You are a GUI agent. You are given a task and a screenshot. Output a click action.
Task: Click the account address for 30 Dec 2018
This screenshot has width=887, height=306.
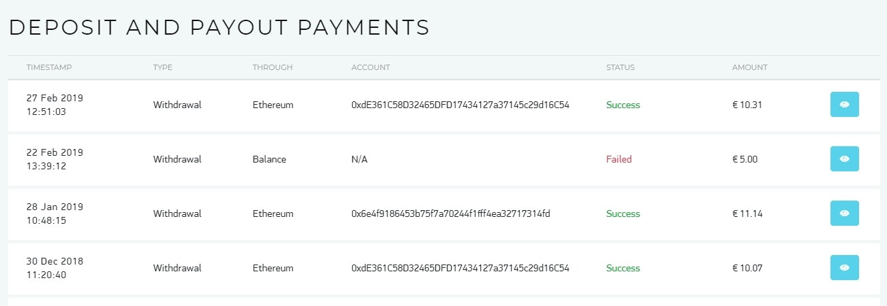(x=460, y=268)
